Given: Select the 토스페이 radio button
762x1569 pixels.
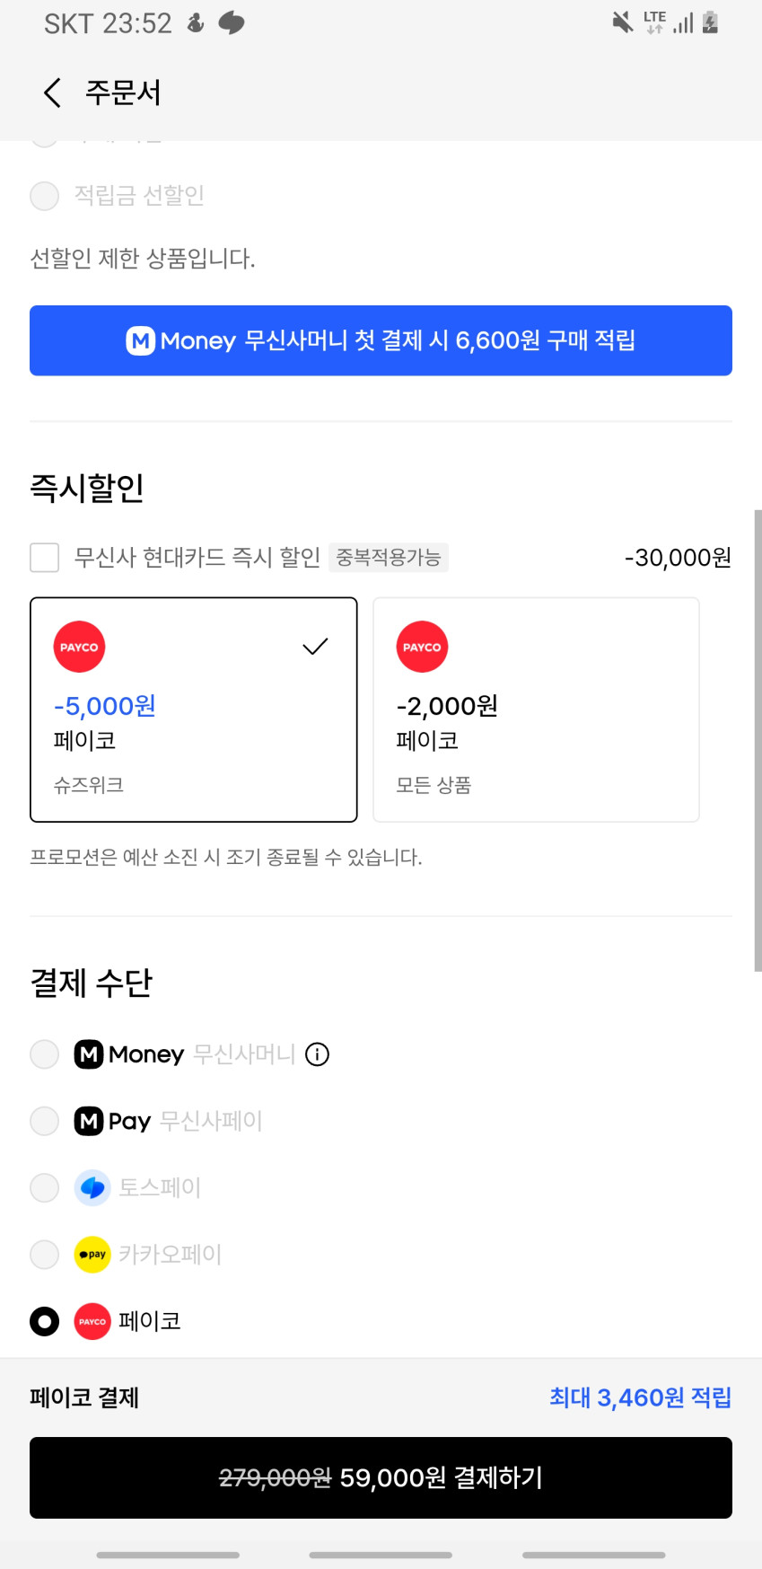Looking at the screenshot, I should (45, 1188).
